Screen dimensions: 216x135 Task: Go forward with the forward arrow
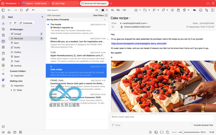[x=15, y=10]
